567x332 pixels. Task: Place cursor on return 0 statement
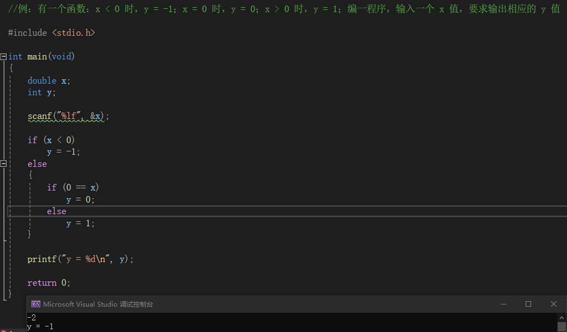[49, 283]
